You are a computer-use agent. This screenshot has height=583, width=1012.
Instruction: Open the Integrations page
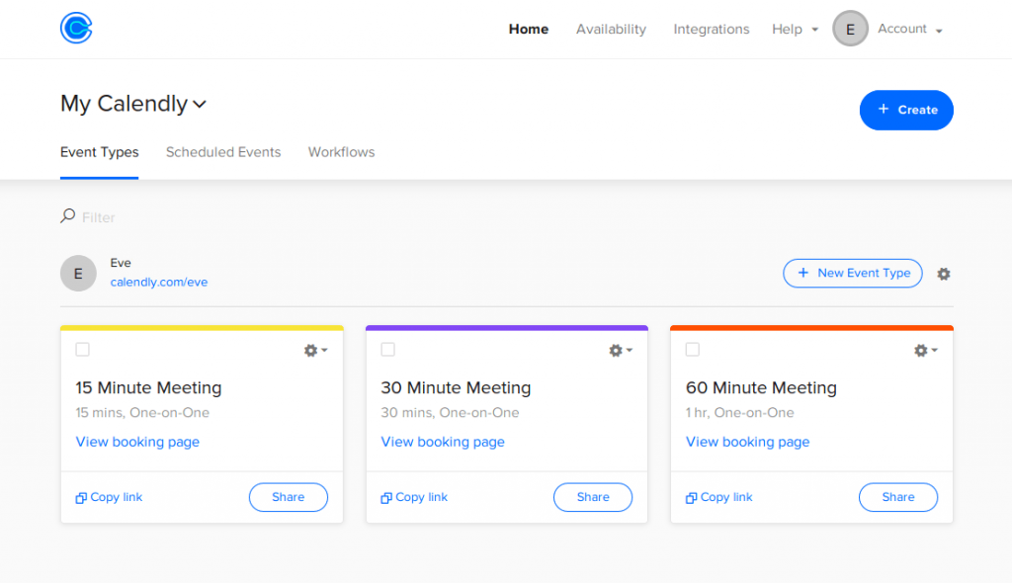[x=712, y=29]
